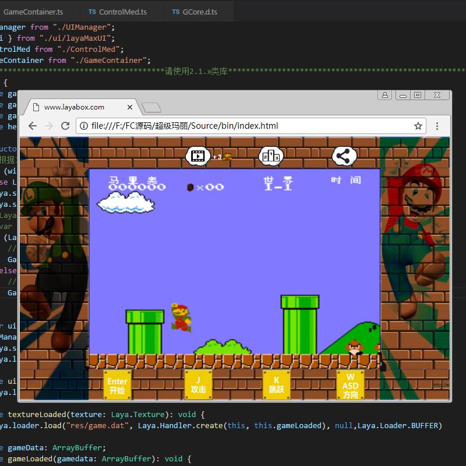Click the Chrome user profile icon
This screenshot has width=466, height=466.
point(385,95)
